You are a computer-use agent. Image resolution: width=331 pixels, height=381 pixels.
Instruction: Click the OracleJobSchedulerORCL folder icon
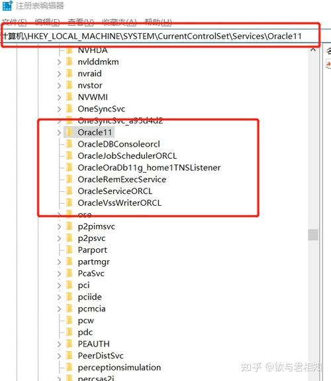(x=70, y=156)
